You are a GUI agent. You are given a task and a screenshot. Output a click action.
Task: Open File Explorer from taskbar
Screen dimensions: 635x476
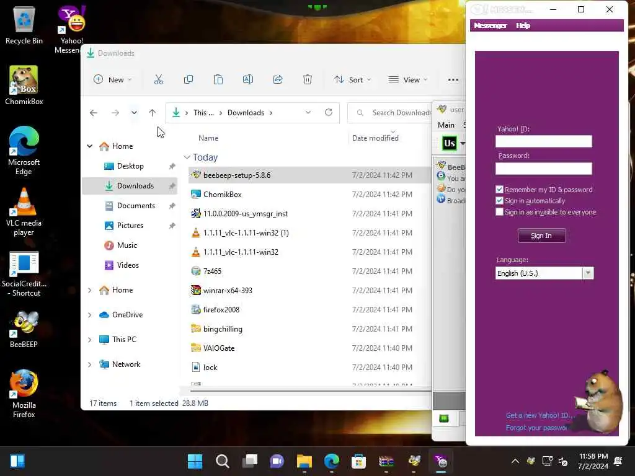(x=304, y=461)
